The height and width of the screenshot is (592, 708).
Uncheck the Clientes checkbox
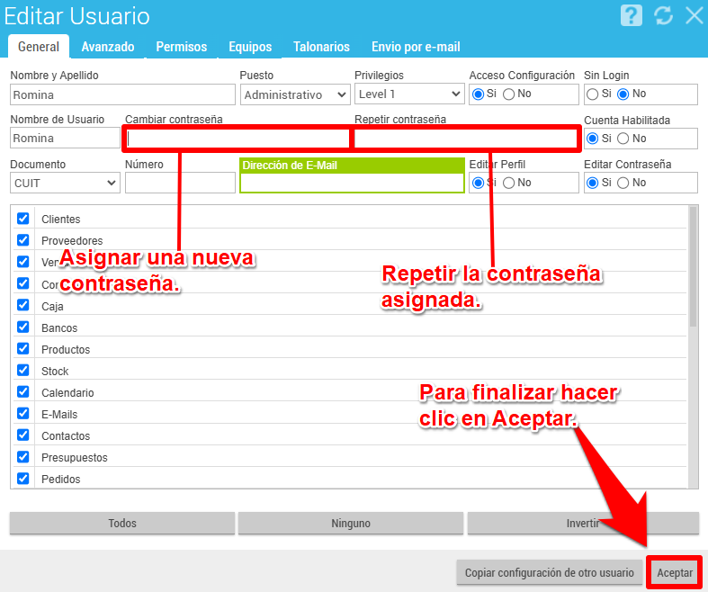(23, 219)
